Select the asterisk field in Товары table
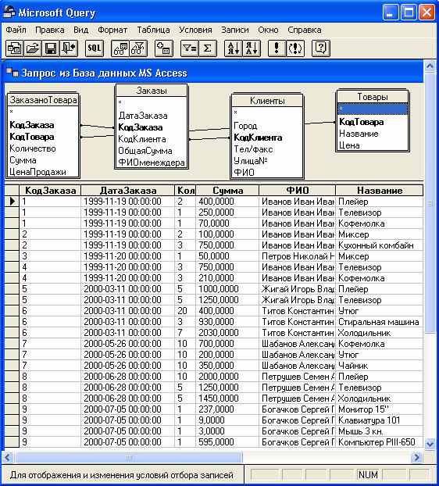 373,109
